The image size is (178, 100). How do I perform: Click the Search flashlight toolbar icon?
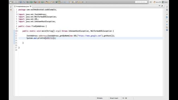coord(52,2)
